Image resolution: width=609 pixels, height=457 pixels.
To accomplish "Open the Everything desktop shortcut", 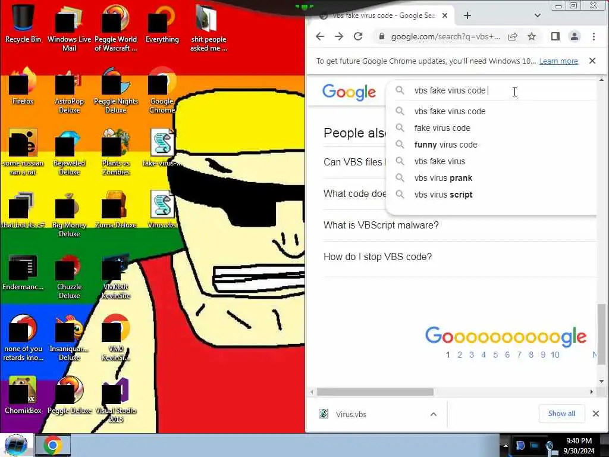I will tap(162, 23).
